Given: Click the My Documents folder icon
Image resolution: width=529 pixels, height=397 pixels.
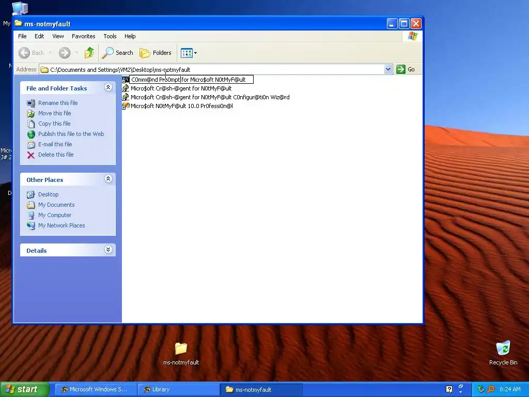Looking at the screenshot, I should (31, 205).
